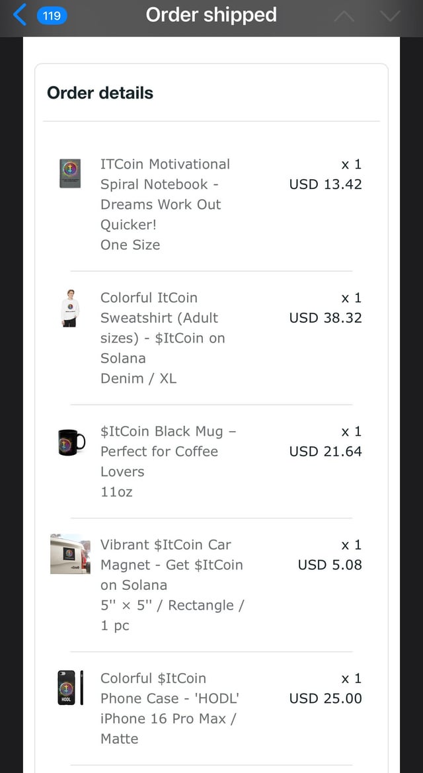Tap the back arrow to inbox

pos(20,15)
